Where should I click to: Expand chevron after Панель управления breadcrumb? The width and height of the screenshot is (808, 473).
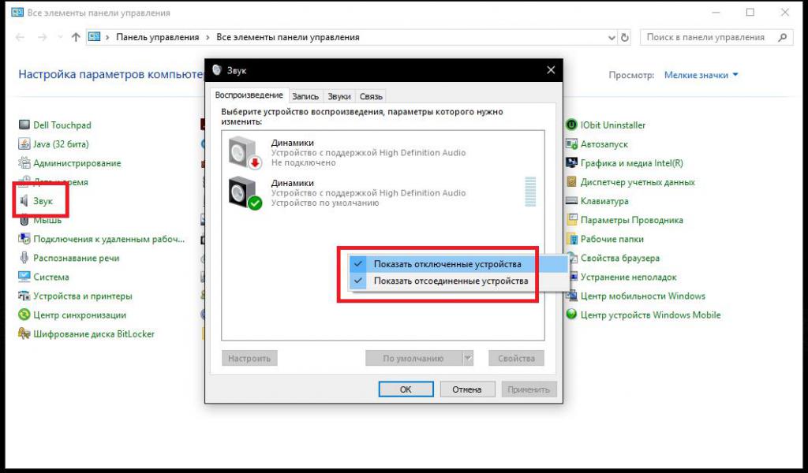point(208,37)
